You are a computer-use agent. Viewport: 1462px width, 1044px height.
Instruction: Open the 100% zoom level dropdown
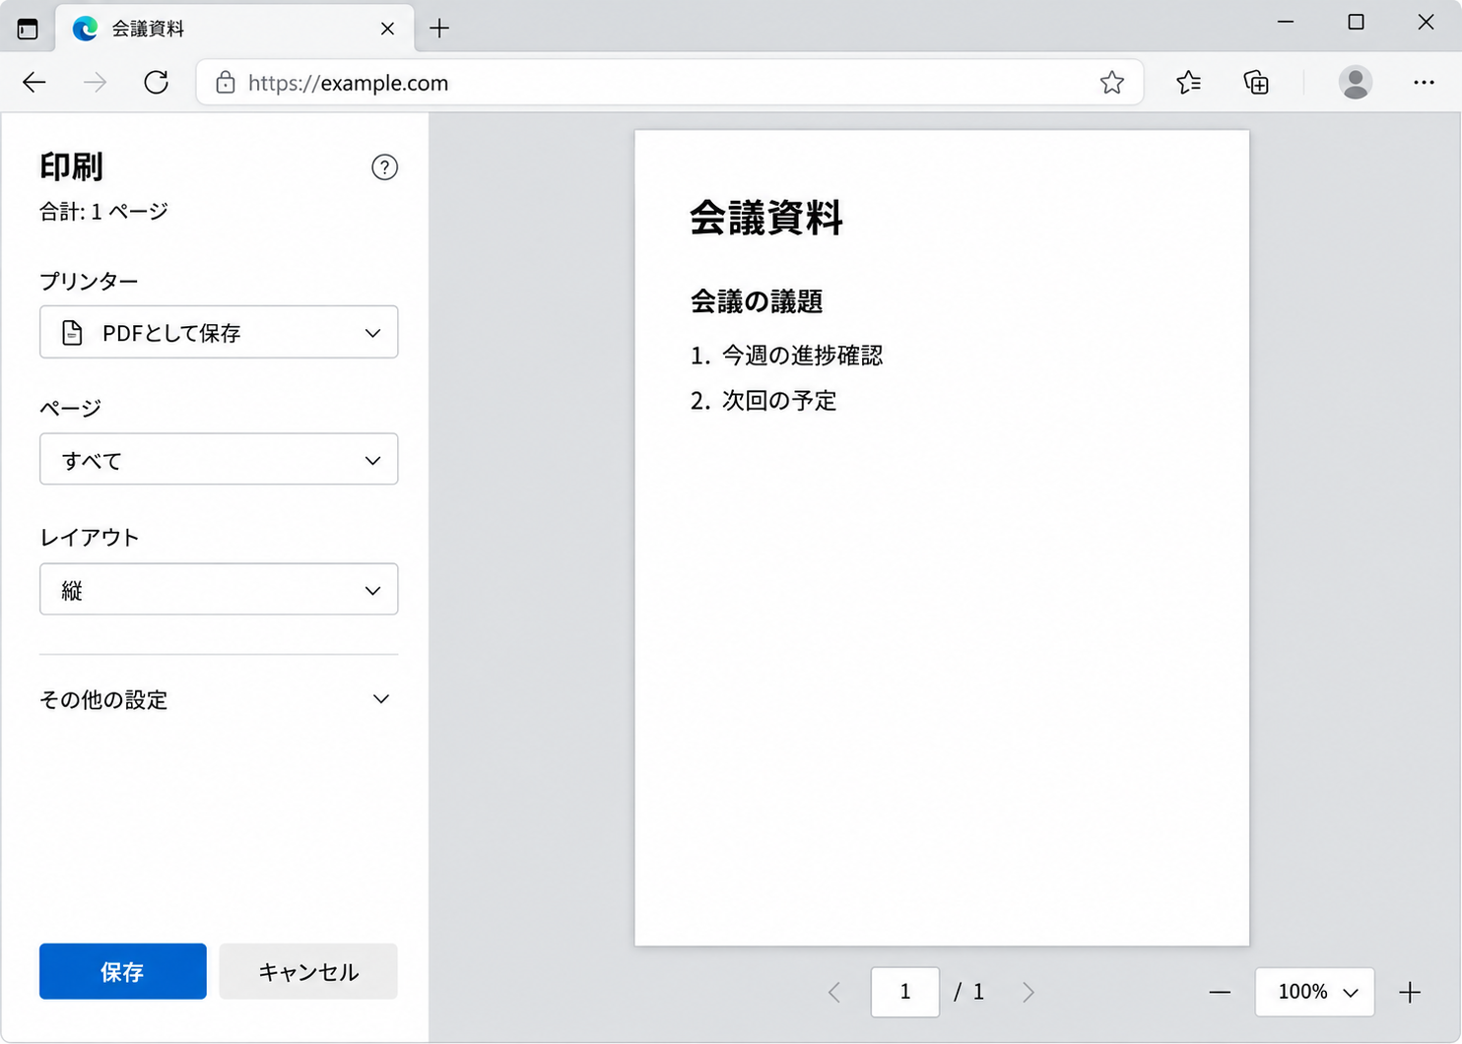[x=1314, y=992]
